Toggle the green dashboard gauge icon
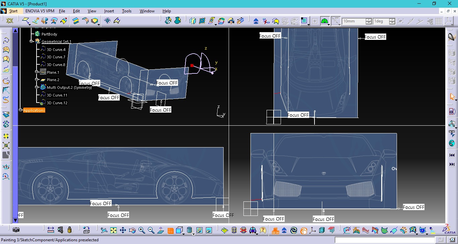The height and width of the screenshot is (244, 458). [324, 21]
